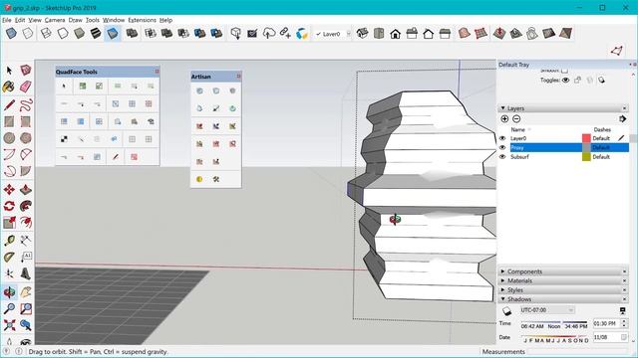Open the Window menu

point(114,20)
